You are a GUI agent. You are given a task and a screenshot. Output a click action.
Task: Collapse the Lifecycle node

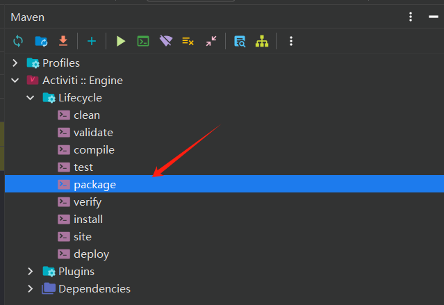pyautogui.click(x=30, y=98)
